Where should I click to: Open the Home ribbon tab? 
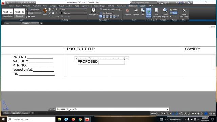coord(11,6)
